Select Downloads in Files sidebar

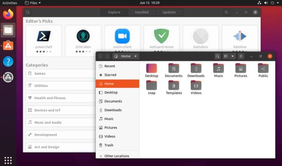pyautogui.click(x=117, y=110)
